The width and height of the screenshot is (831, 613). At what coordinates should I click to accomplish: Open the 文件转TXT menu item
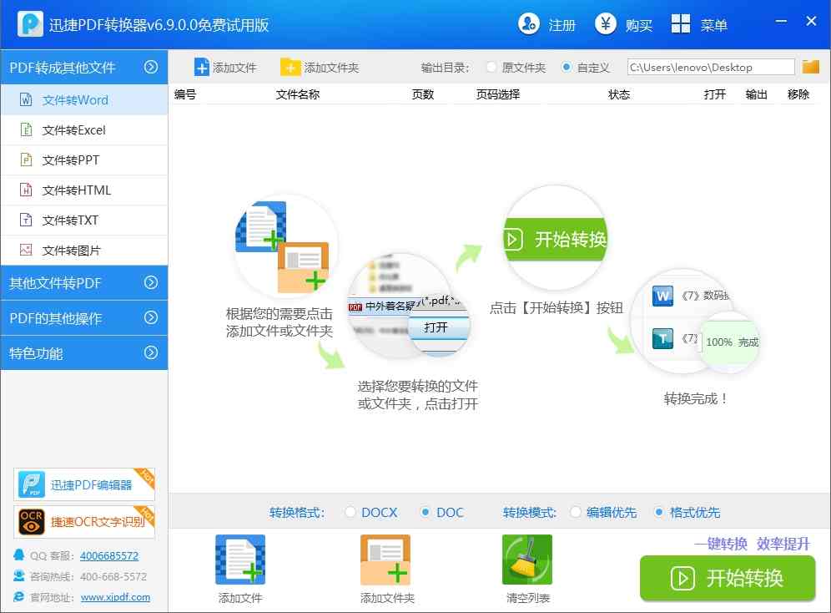pos(84,220)
